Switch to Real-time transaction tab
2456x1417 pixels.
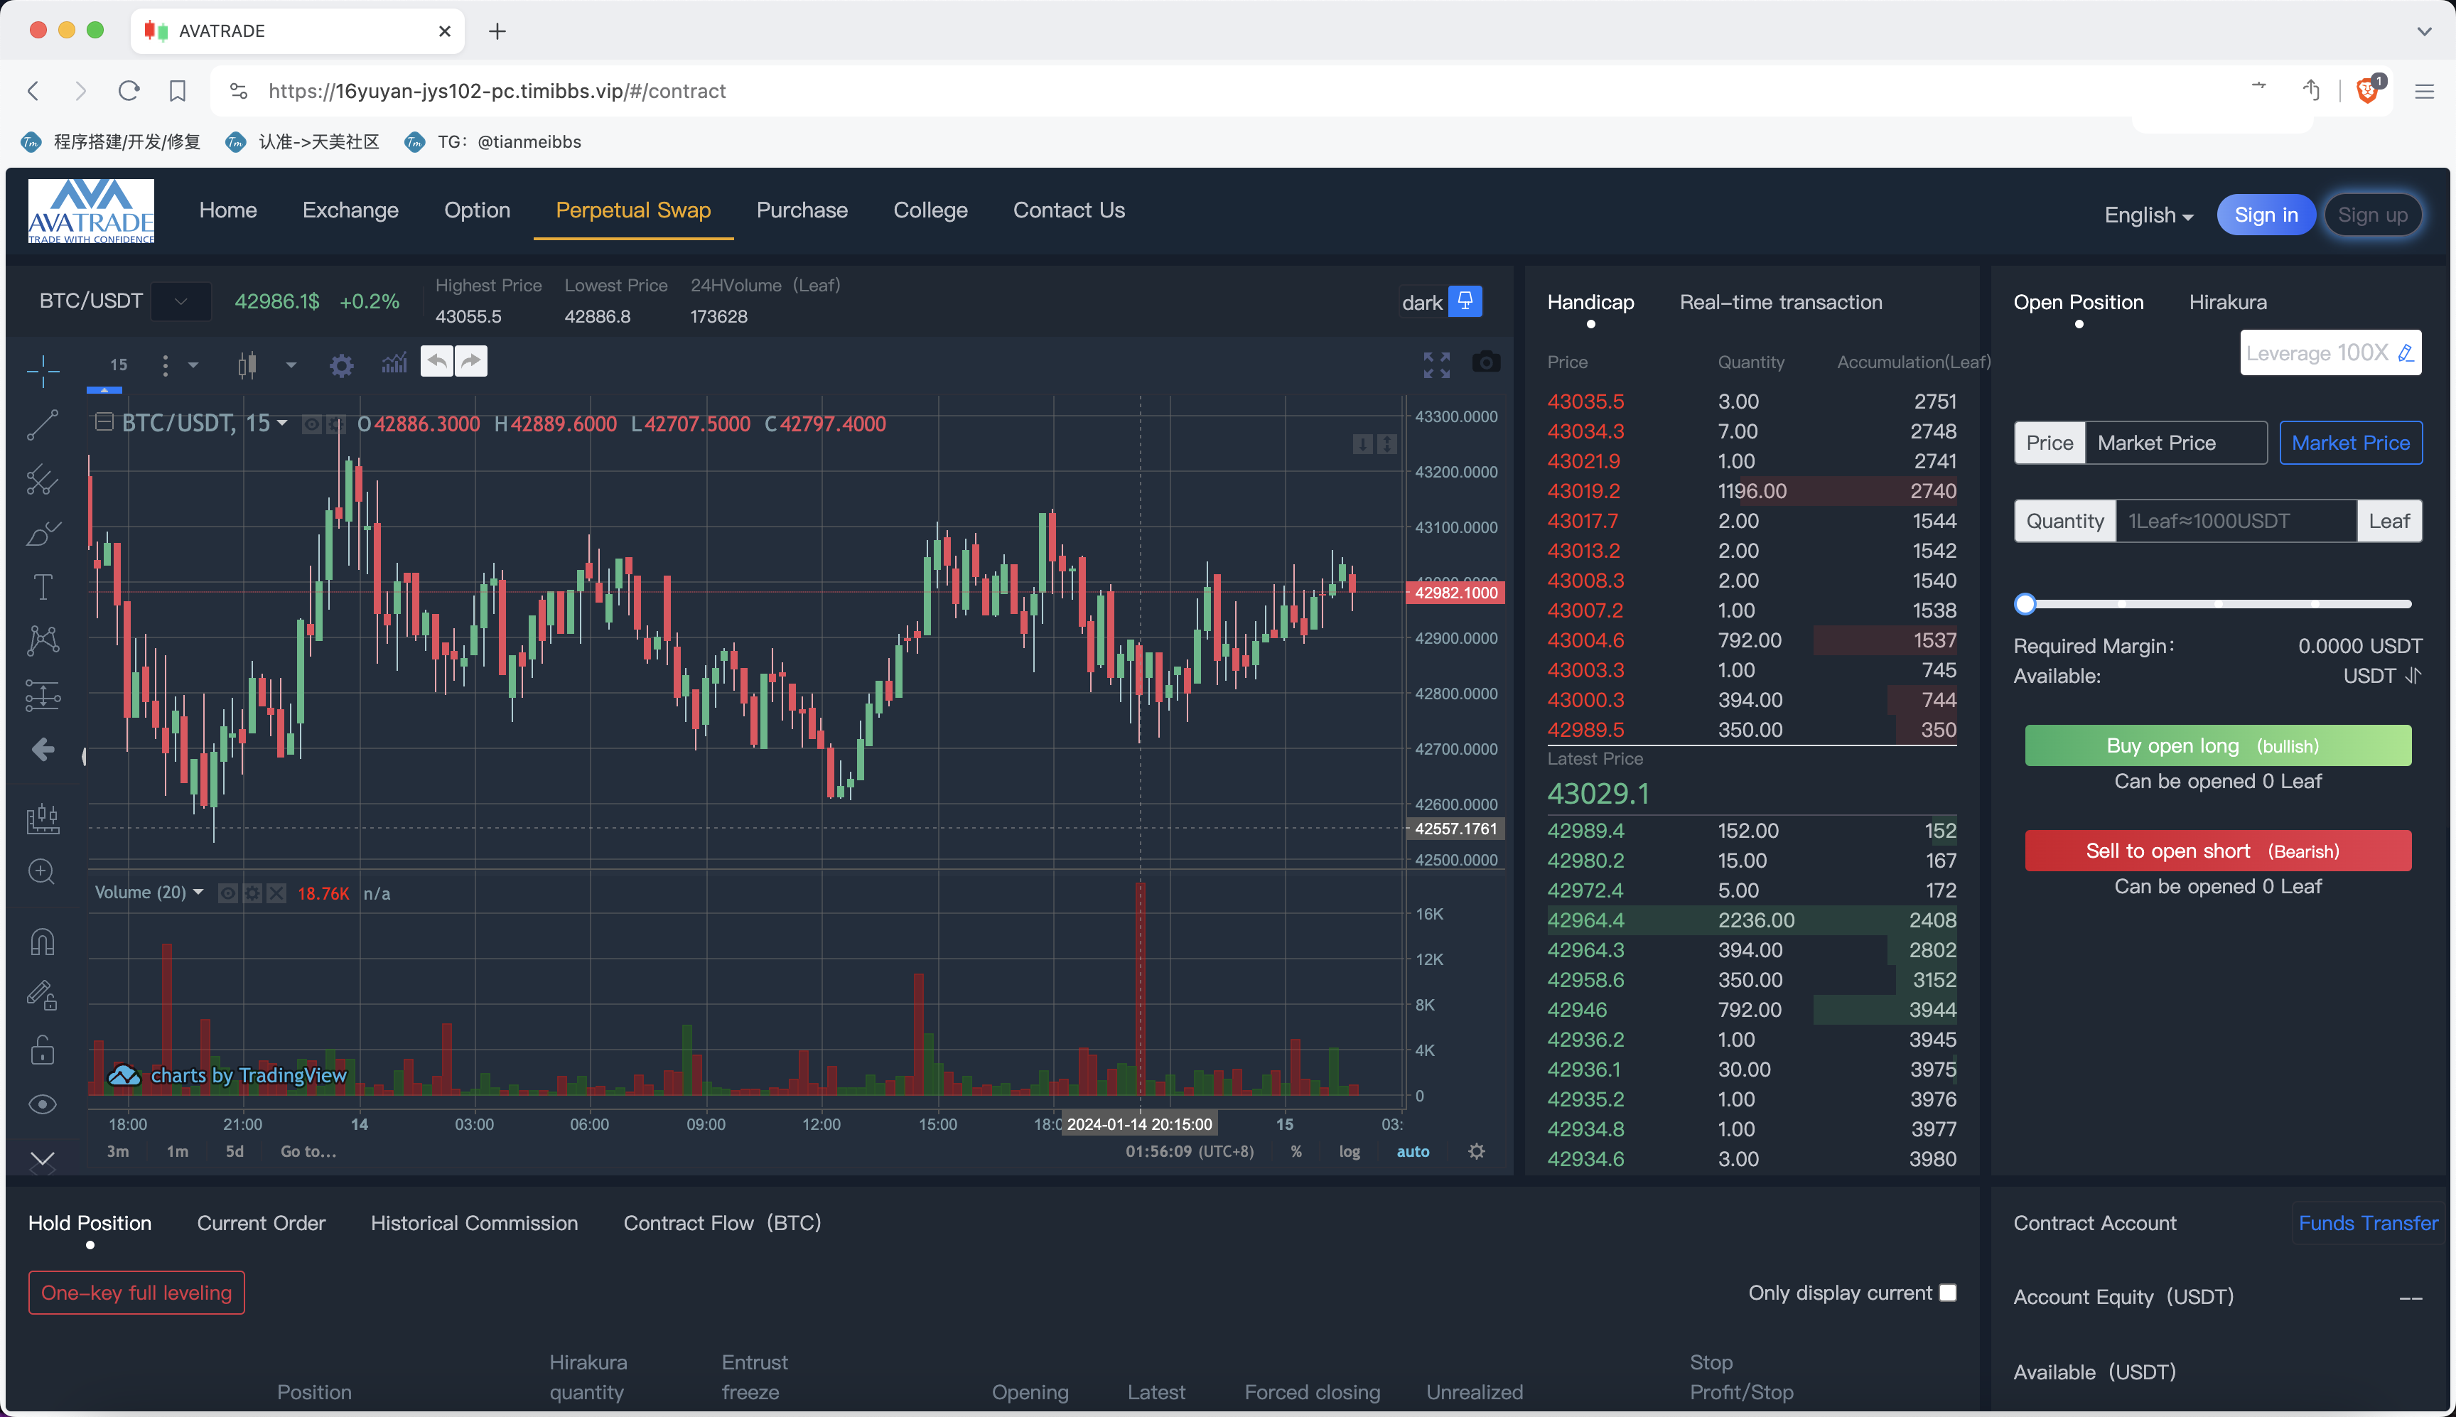click(x=1779, y=303)
